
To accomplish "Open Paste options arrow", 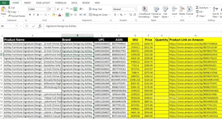I will click(3, 17).
